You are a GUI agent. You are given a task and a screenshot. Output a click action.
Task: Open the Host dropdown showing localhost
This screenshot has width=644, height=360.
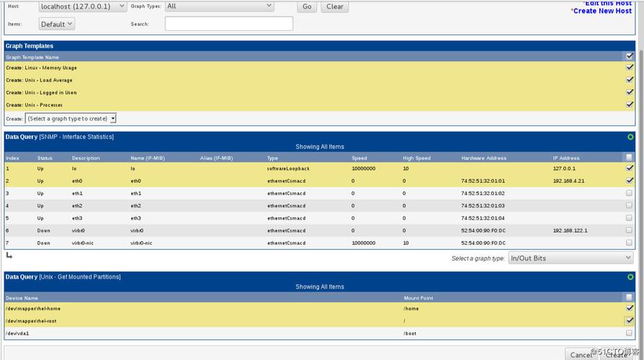(x=83, y=6)
